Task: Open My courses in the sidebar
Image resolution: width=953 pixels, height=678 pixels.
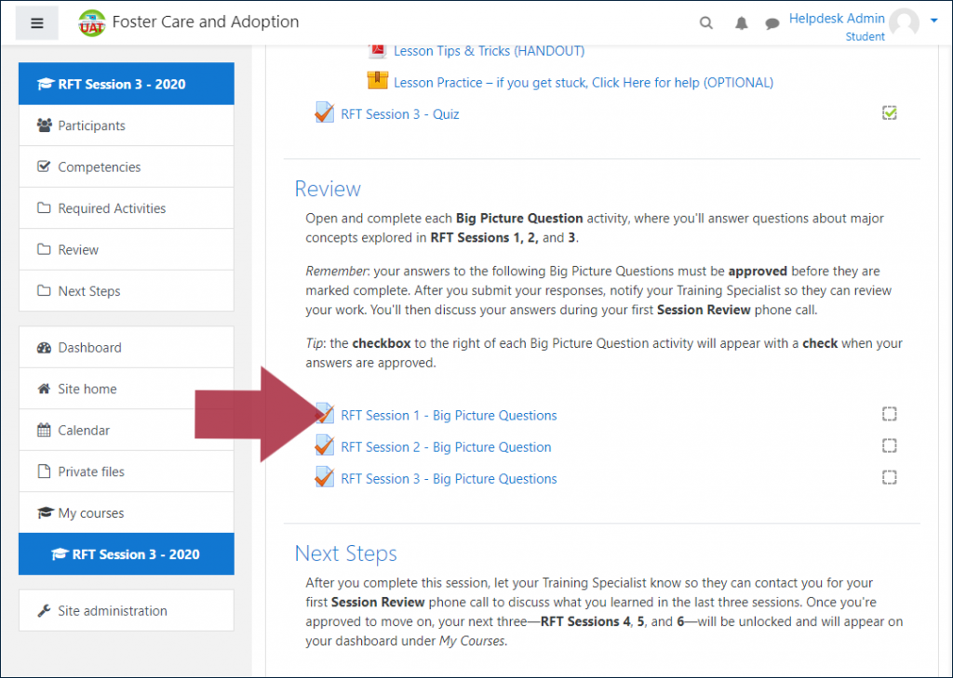Action: coord(127,512)
